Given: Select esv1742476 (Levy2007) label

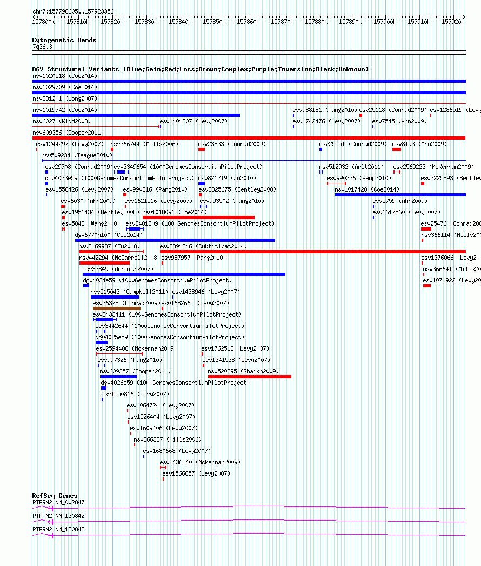Looking at the screenshot, I should point(326,121).
